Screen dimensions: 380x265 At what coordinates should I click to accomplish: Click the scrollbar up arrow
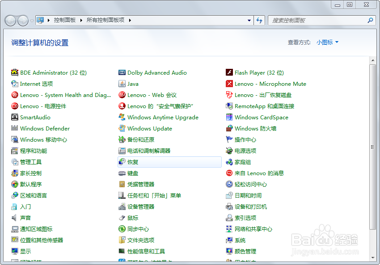tap(372, 60)
